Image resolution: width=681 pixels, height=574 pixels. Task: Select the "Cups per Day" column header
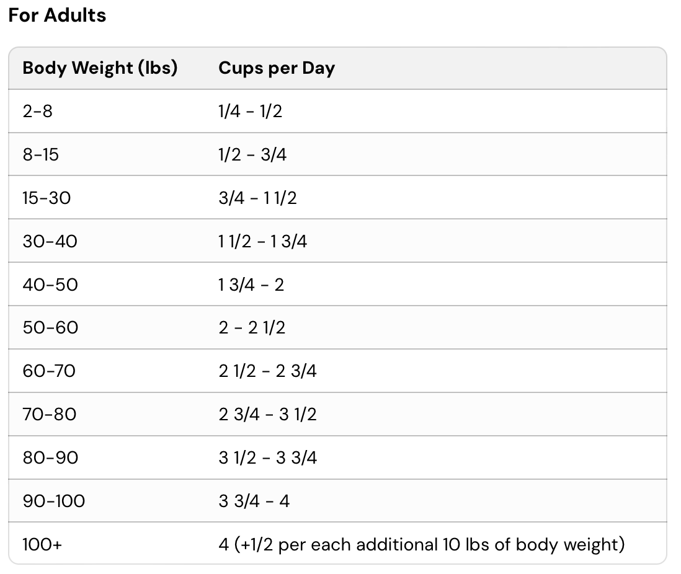tap(277, 68)
